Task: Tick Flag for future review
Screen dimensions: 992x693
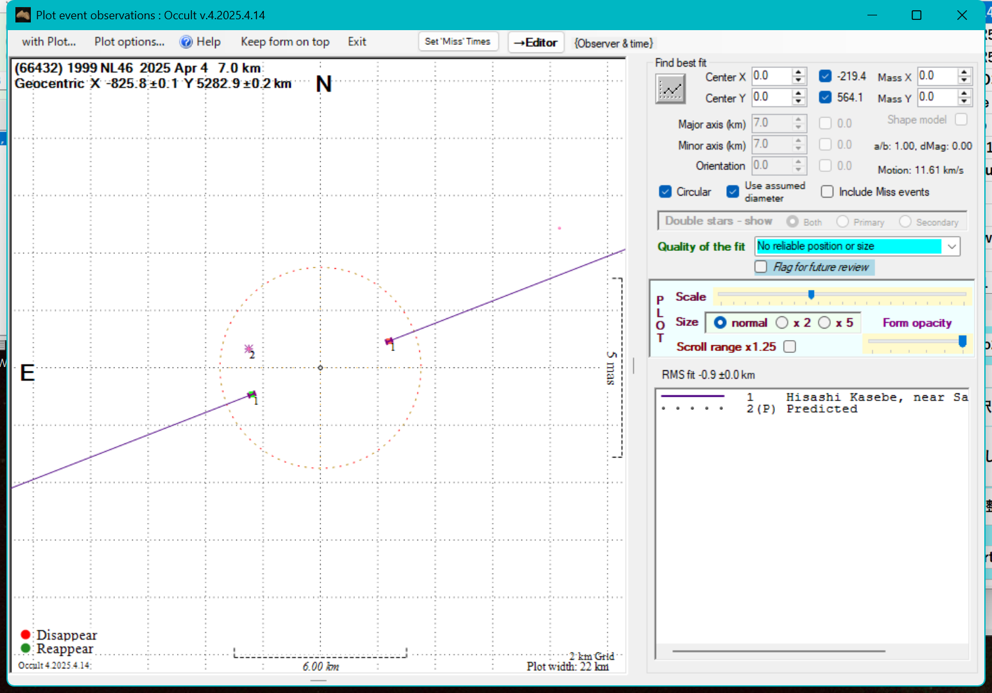Action: 761,267
